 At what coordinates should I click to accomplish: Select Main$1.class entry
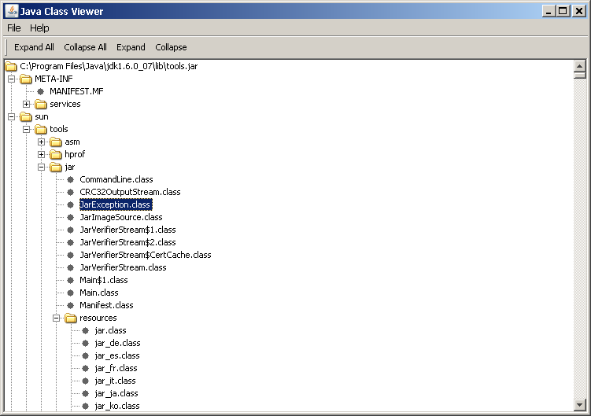(104, 280)
